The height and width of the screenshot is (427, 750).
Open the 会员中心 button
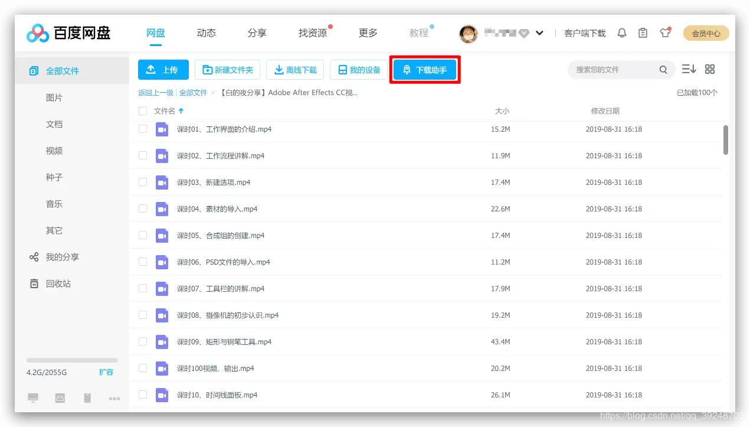tap(706, 34)
